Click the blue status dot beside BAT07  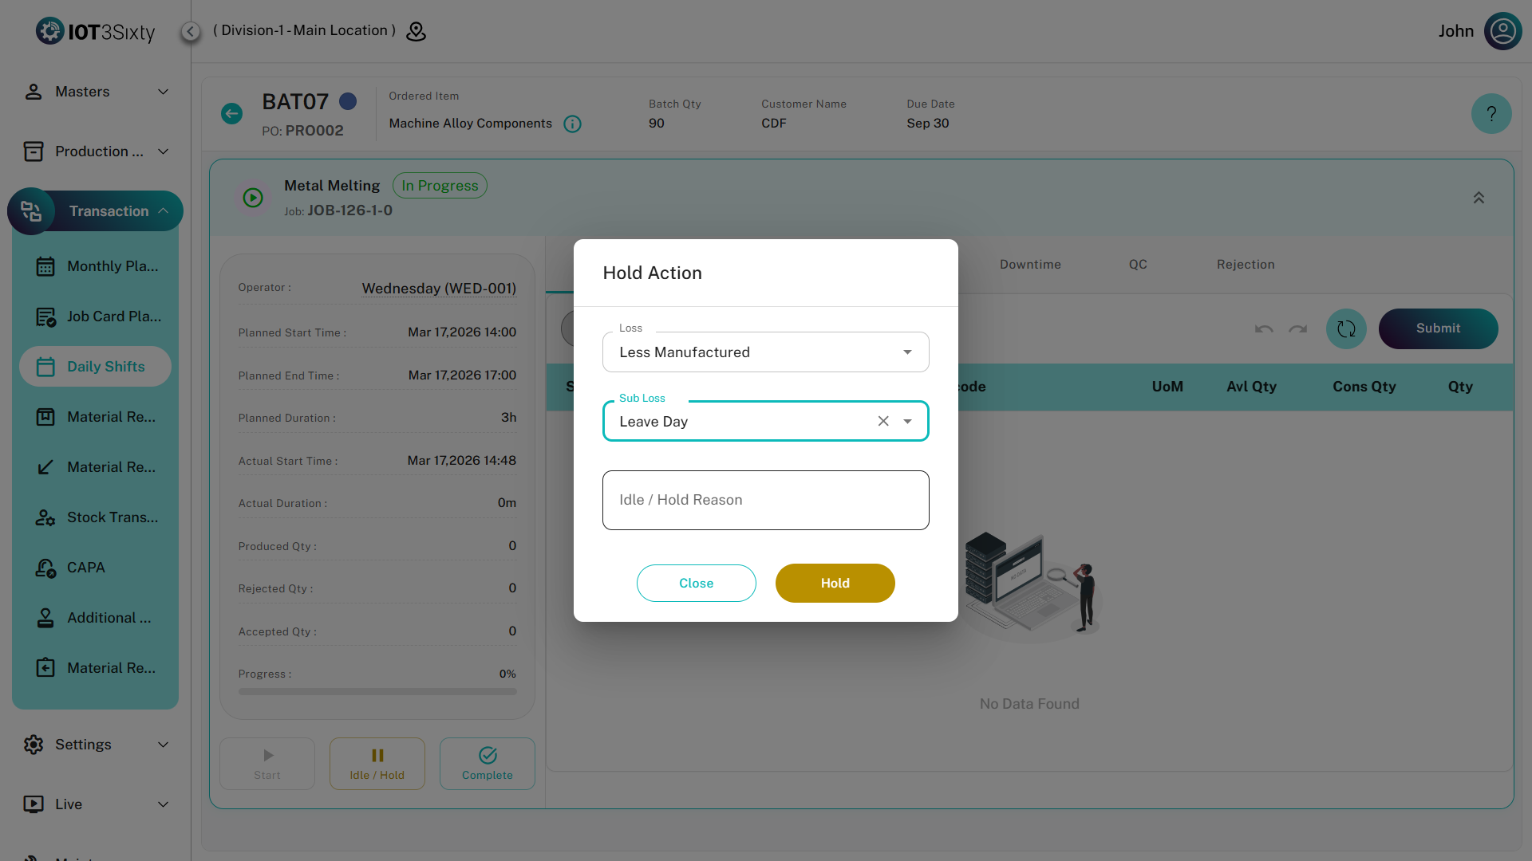tap(348, 101)
